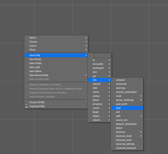Select New Spline option

point(56,71)
